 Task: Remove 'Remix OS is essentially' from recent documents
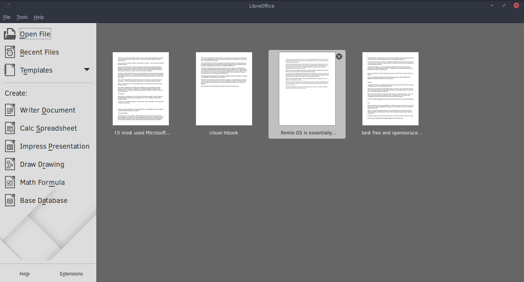339,56
